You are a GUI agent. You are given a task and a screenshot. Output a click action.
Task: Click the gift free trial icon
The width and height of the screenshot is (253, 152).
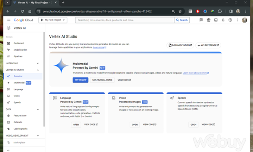pos(209,20)
